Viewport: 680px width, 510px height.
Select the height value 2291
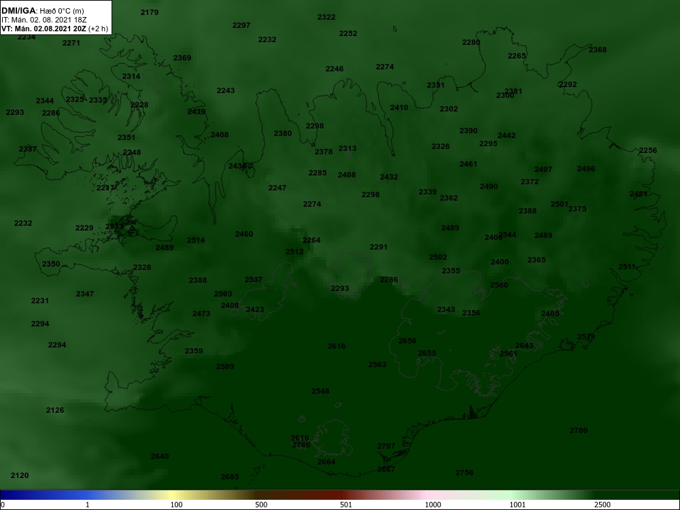click(379, 248)
